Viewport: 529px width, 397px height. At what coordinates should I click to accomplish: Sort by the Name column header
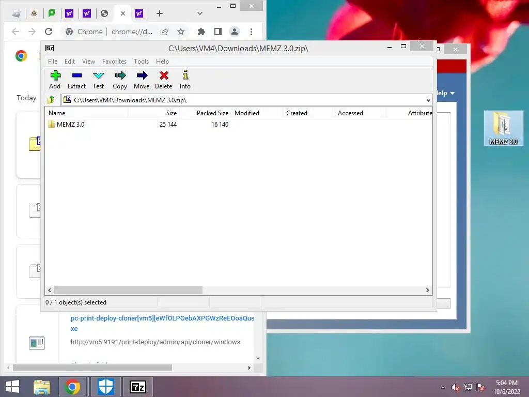(x=86, y=113)
